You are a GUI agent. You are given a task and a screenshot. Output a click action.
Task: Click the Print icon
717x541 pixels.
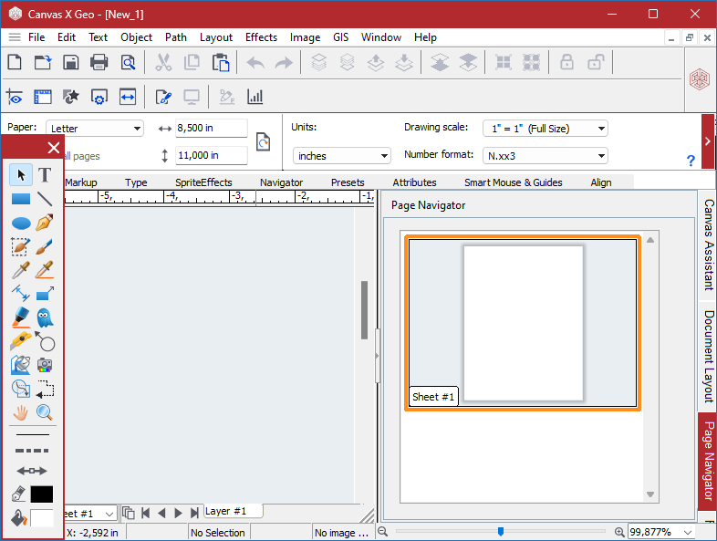[x=99, y=62]
